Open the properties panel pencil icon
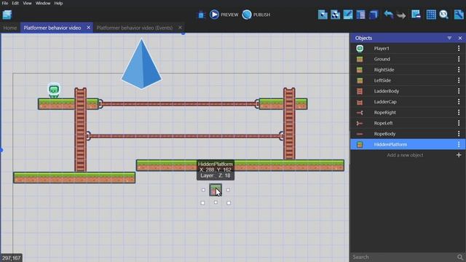The width and height of the screenshot is (466, 262). (x=348, y=15)
